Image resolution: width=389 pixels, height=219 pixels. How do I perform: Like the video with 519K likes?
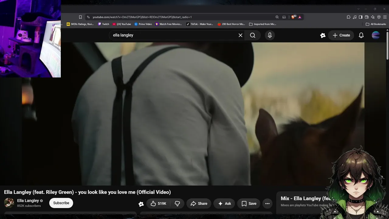[158, 203]
